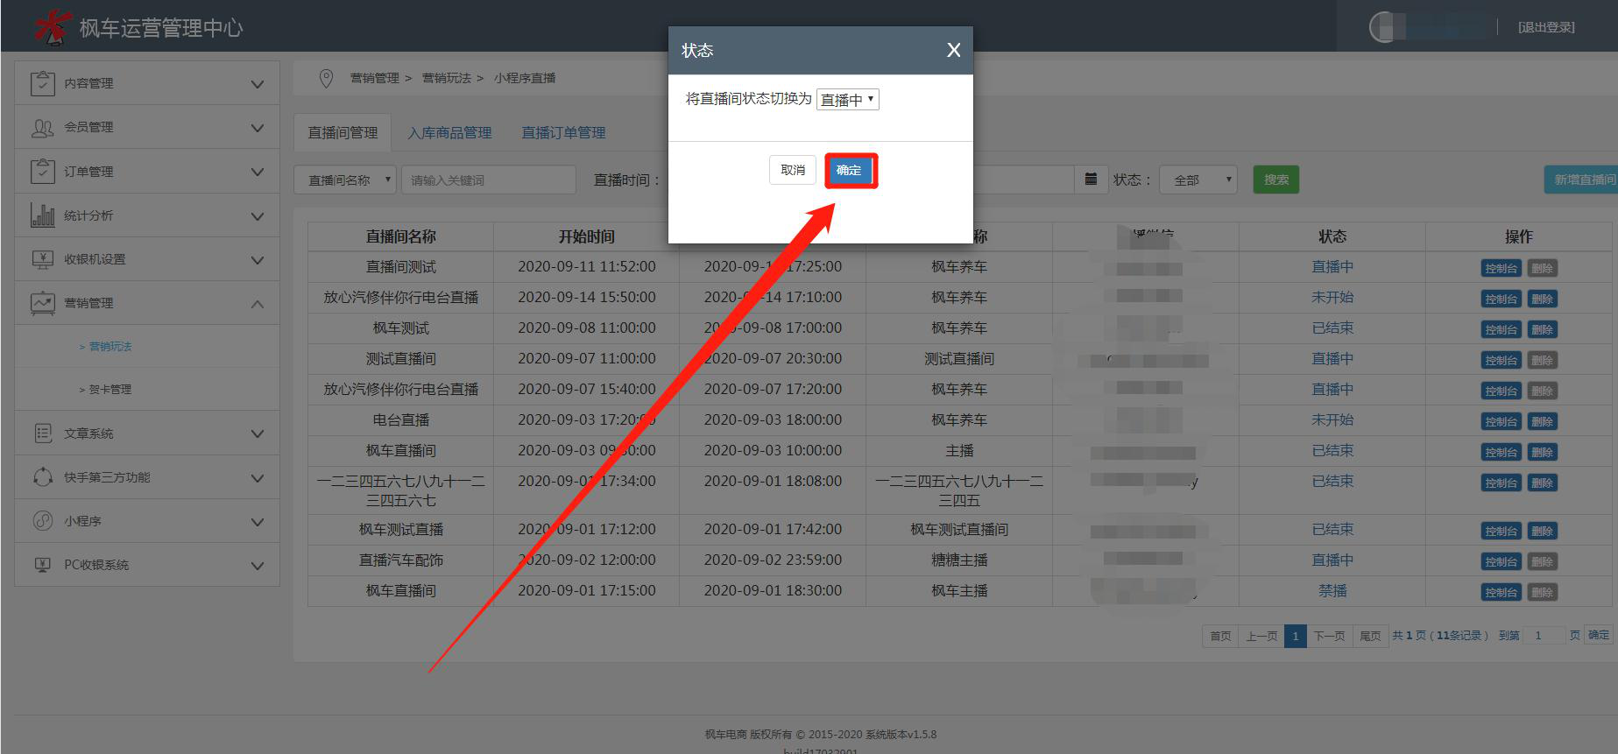
Task: Click 已结束 status of 枫车测试
Action: click(x=1332, y=328)
